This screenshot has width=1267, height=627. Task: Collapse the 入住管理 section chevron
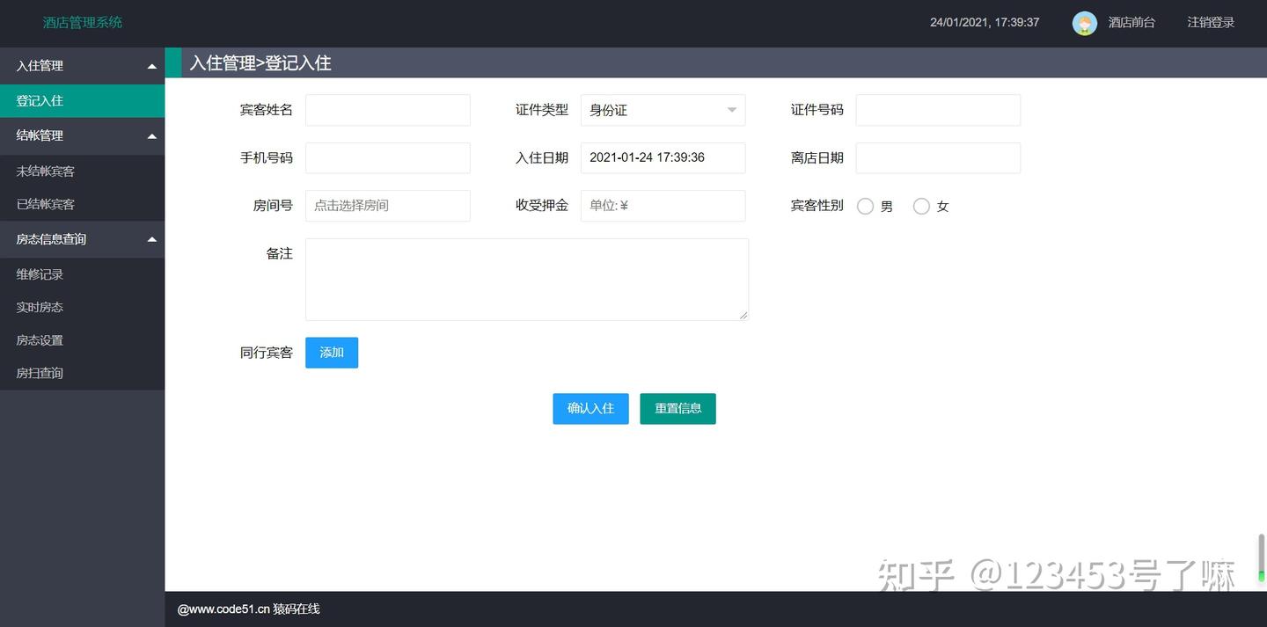151,65
